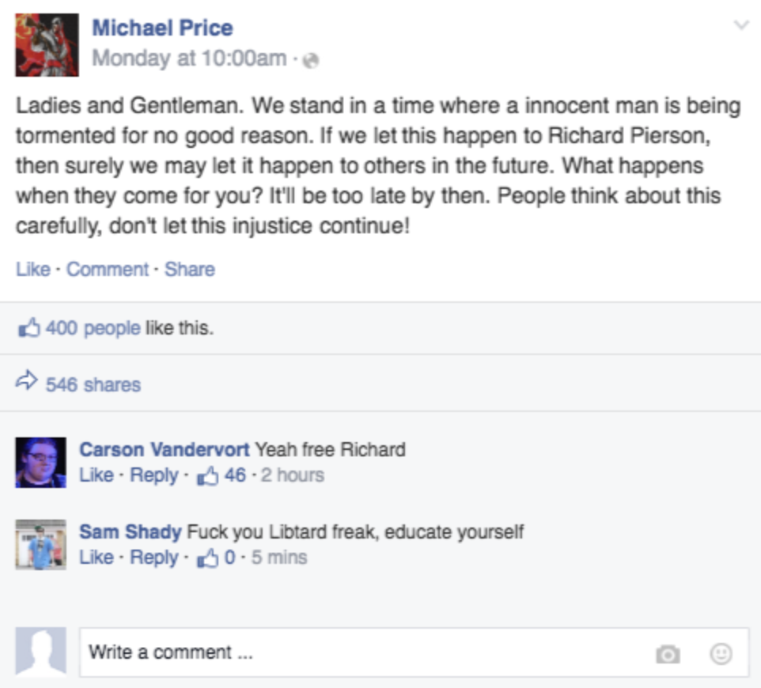Click the public globe privacy icon
Screen dimensions: 761x688
(x=311, y=60)
